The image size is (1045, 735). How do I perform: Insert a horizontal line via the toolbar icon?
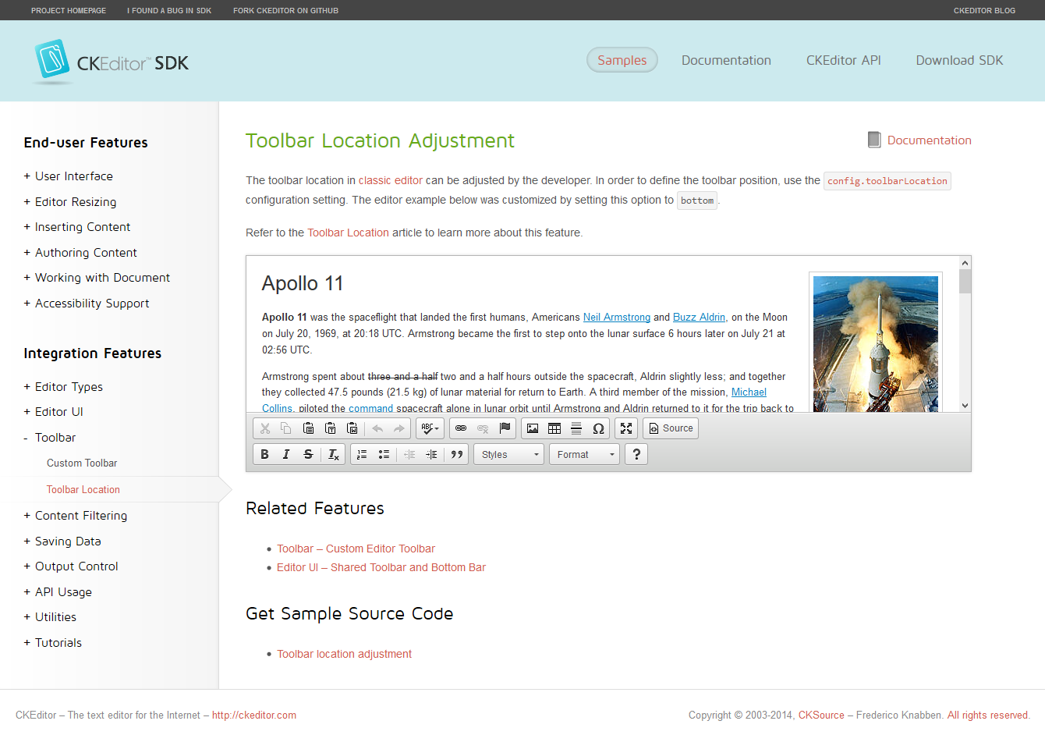pos(576,428)
